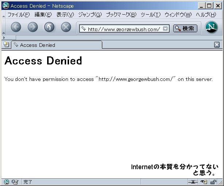Image resolution: width=224 pixels, height=186 pixels.
Task: Open the ファイル(F) menu
Action: click(x=19, y=14)
